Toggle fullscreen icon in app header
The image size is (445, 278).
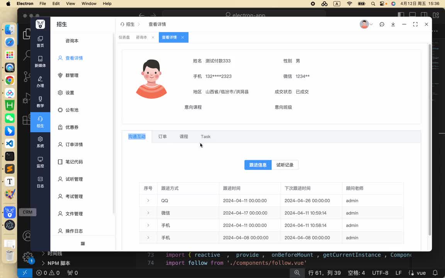coord(415,24)
